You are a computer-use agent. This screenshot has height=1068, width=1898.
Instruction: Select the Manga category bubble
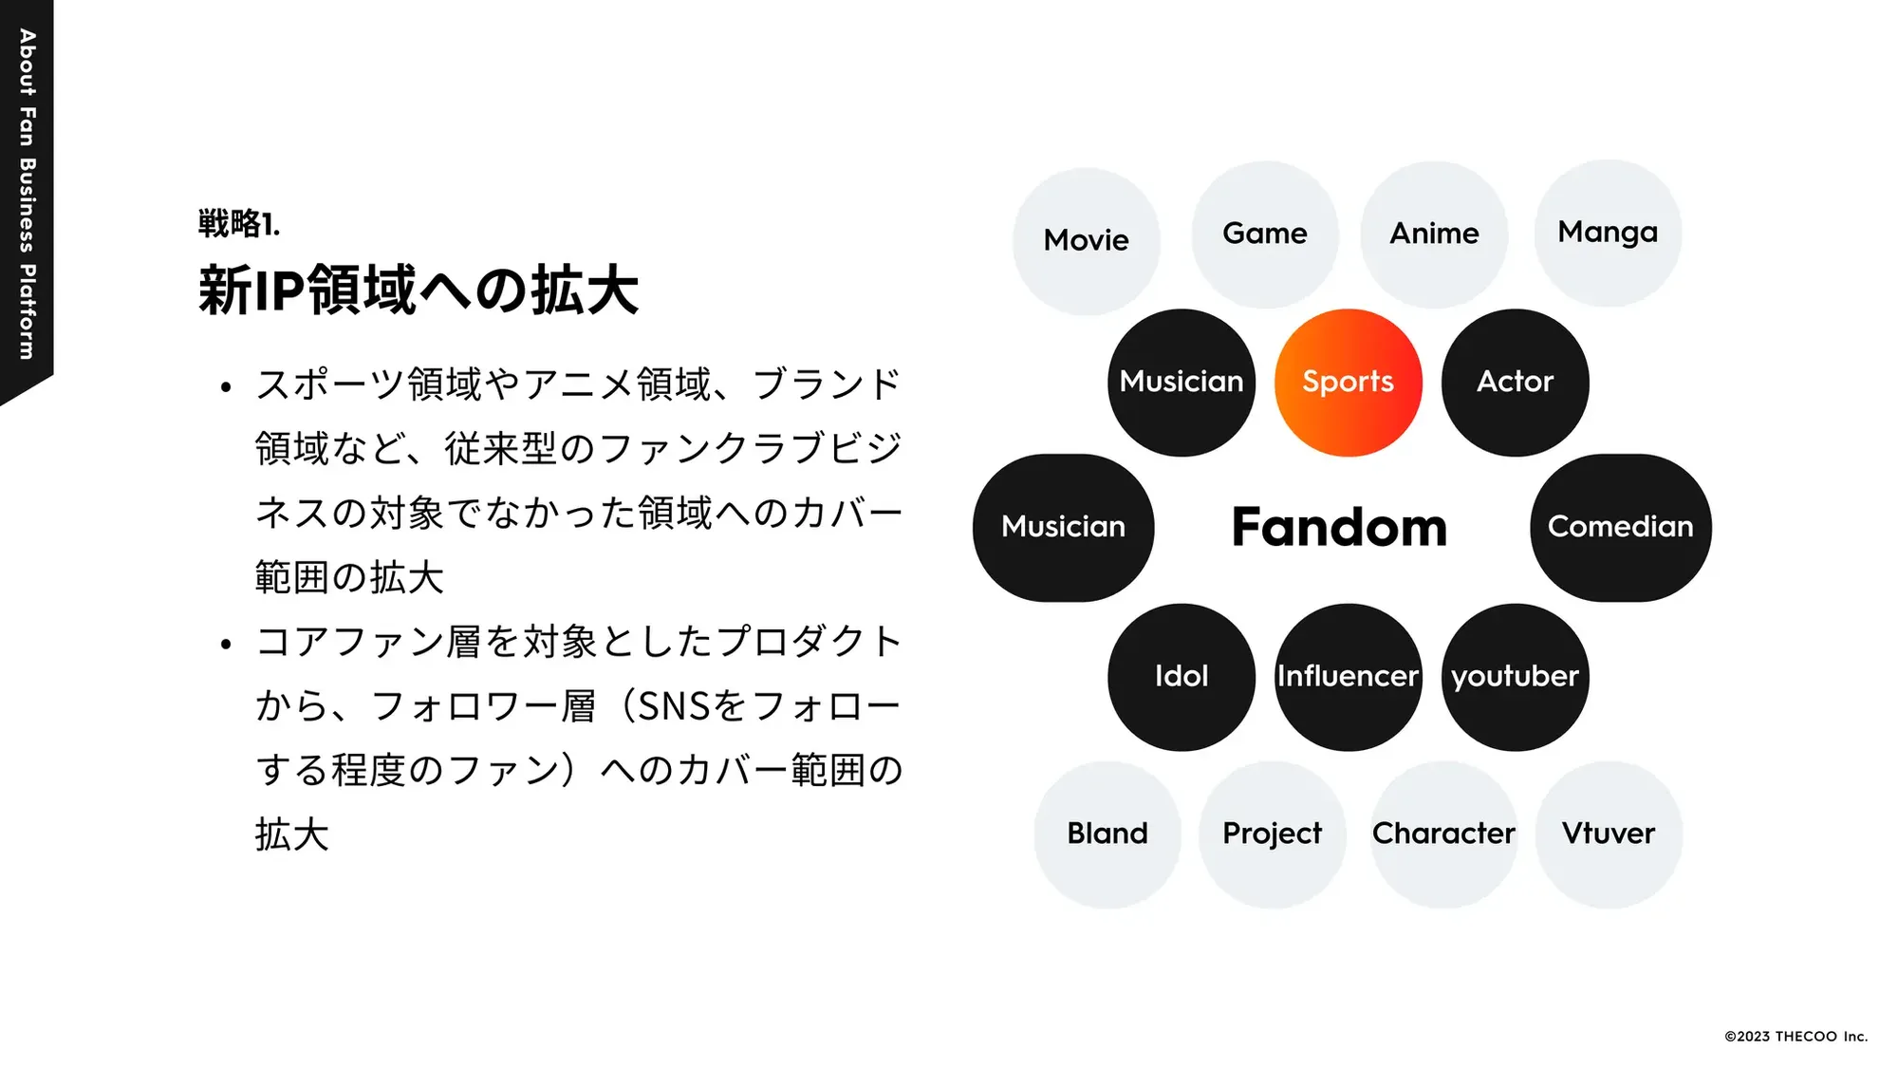[x=1606, y=233]
